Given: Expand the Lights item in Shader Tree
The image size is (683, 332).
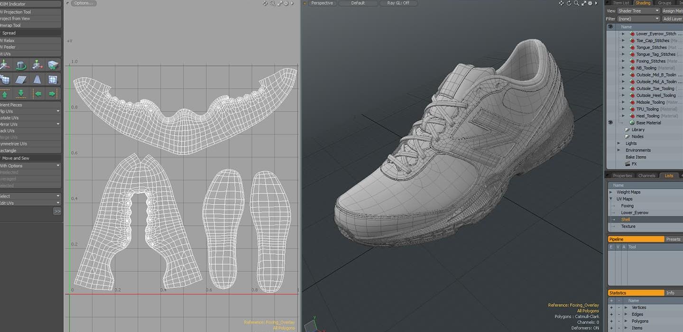Looking at the screenshot, I should click(619, 143).
